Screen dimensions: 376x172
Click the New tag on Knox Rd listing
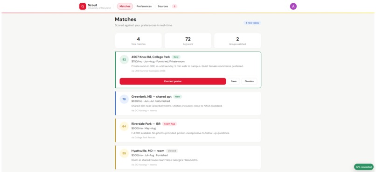tap(176, 57)
